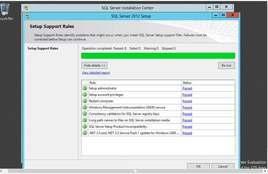
Task: Minimize the SQL Server Installation Center window
Action: 209,7
